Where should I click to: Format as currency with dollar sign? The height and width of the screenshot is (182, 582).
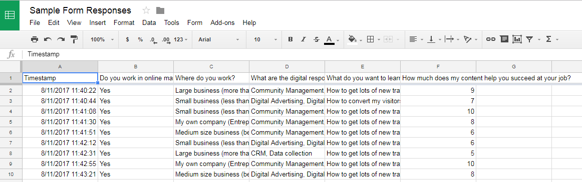(127, 39)
